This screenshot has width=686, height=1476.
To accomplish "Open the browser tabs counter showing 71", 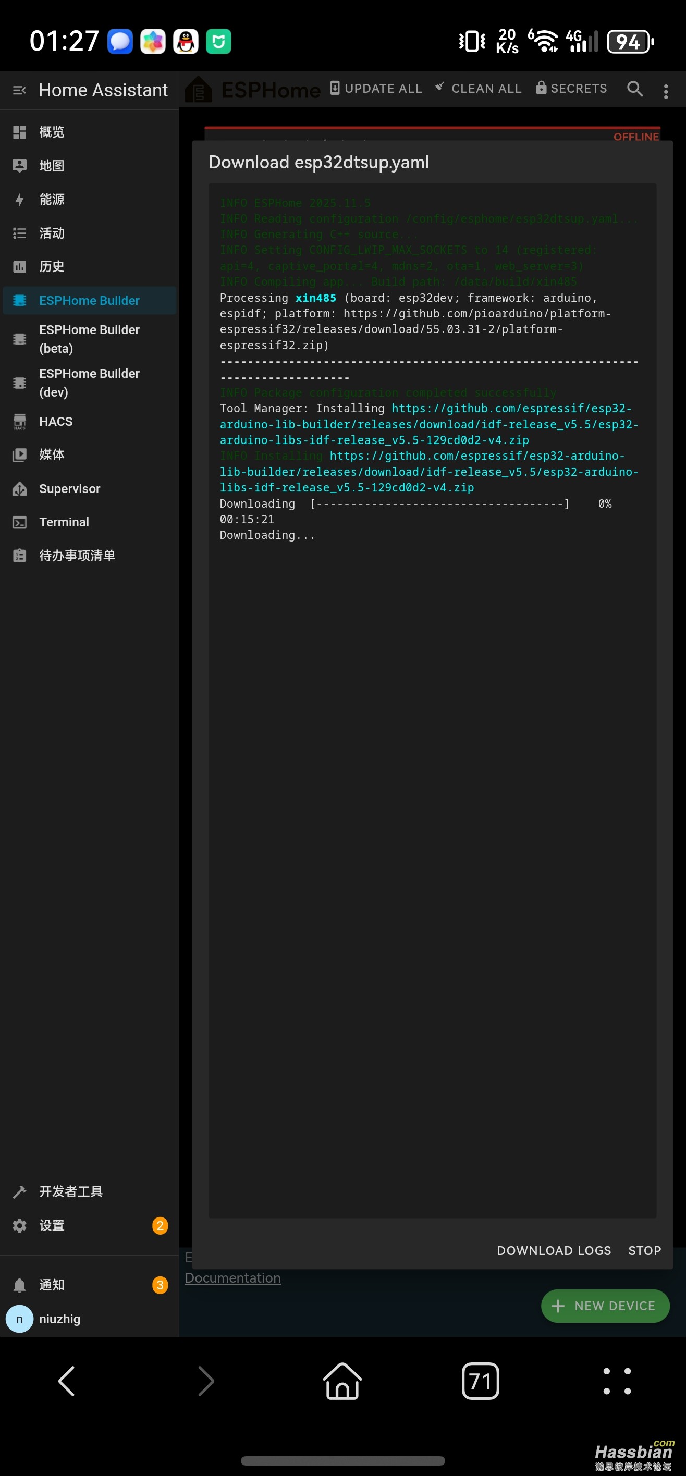I will tap(480, 1381).
